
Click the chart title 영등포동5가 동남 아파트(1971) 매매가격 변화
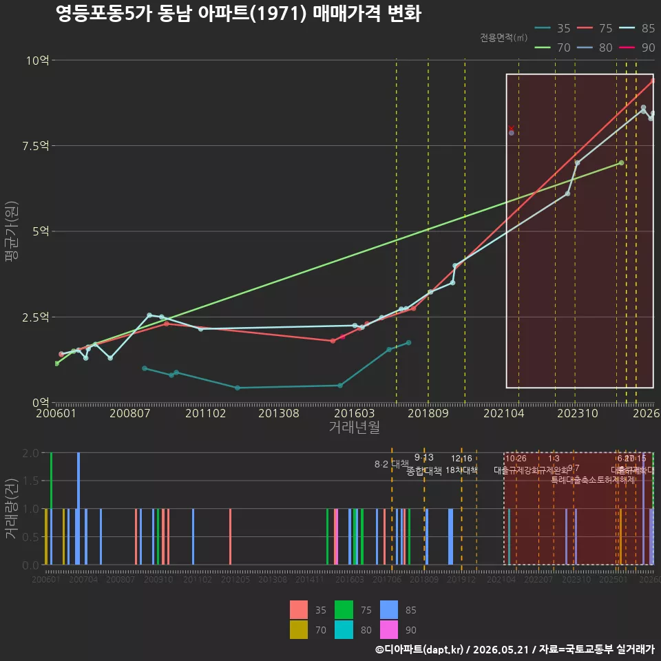(238, 14)
